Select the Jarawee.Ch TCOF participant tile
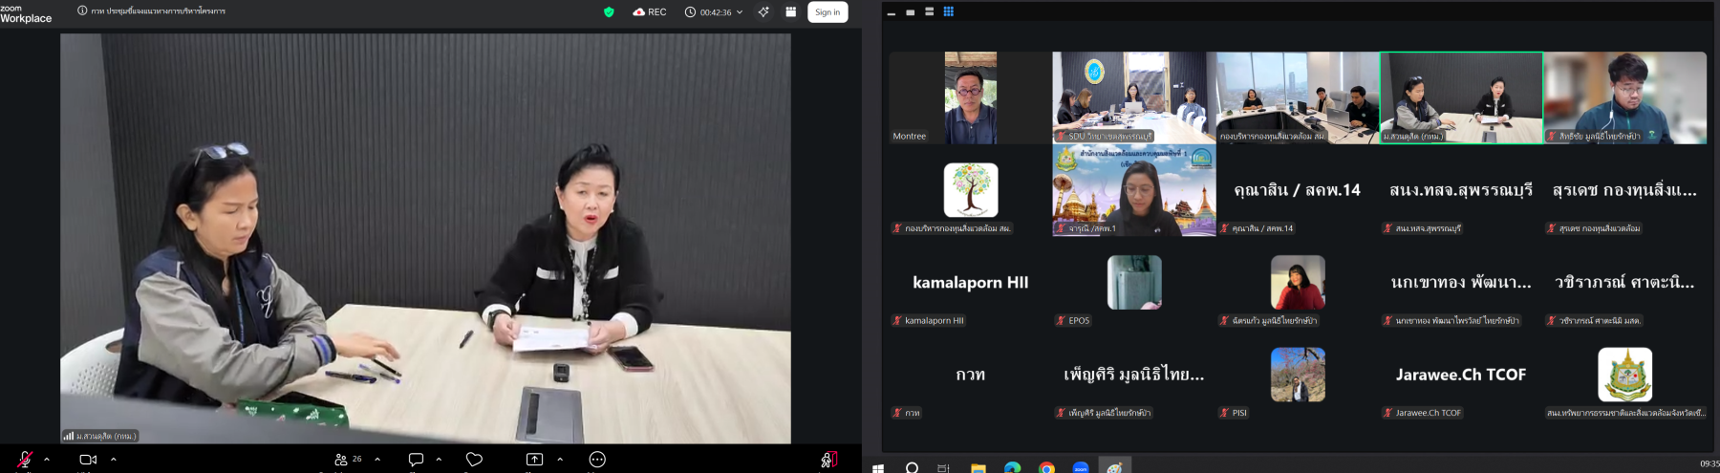1720x473 pixels. [1460, 375]
